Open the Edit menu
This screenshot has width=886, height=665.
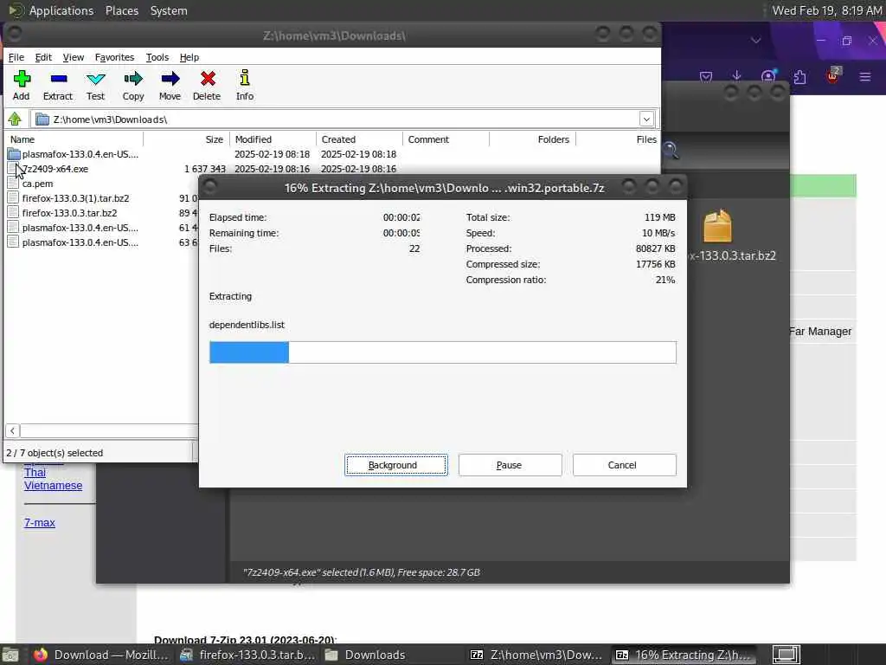(x=43, y=57)
